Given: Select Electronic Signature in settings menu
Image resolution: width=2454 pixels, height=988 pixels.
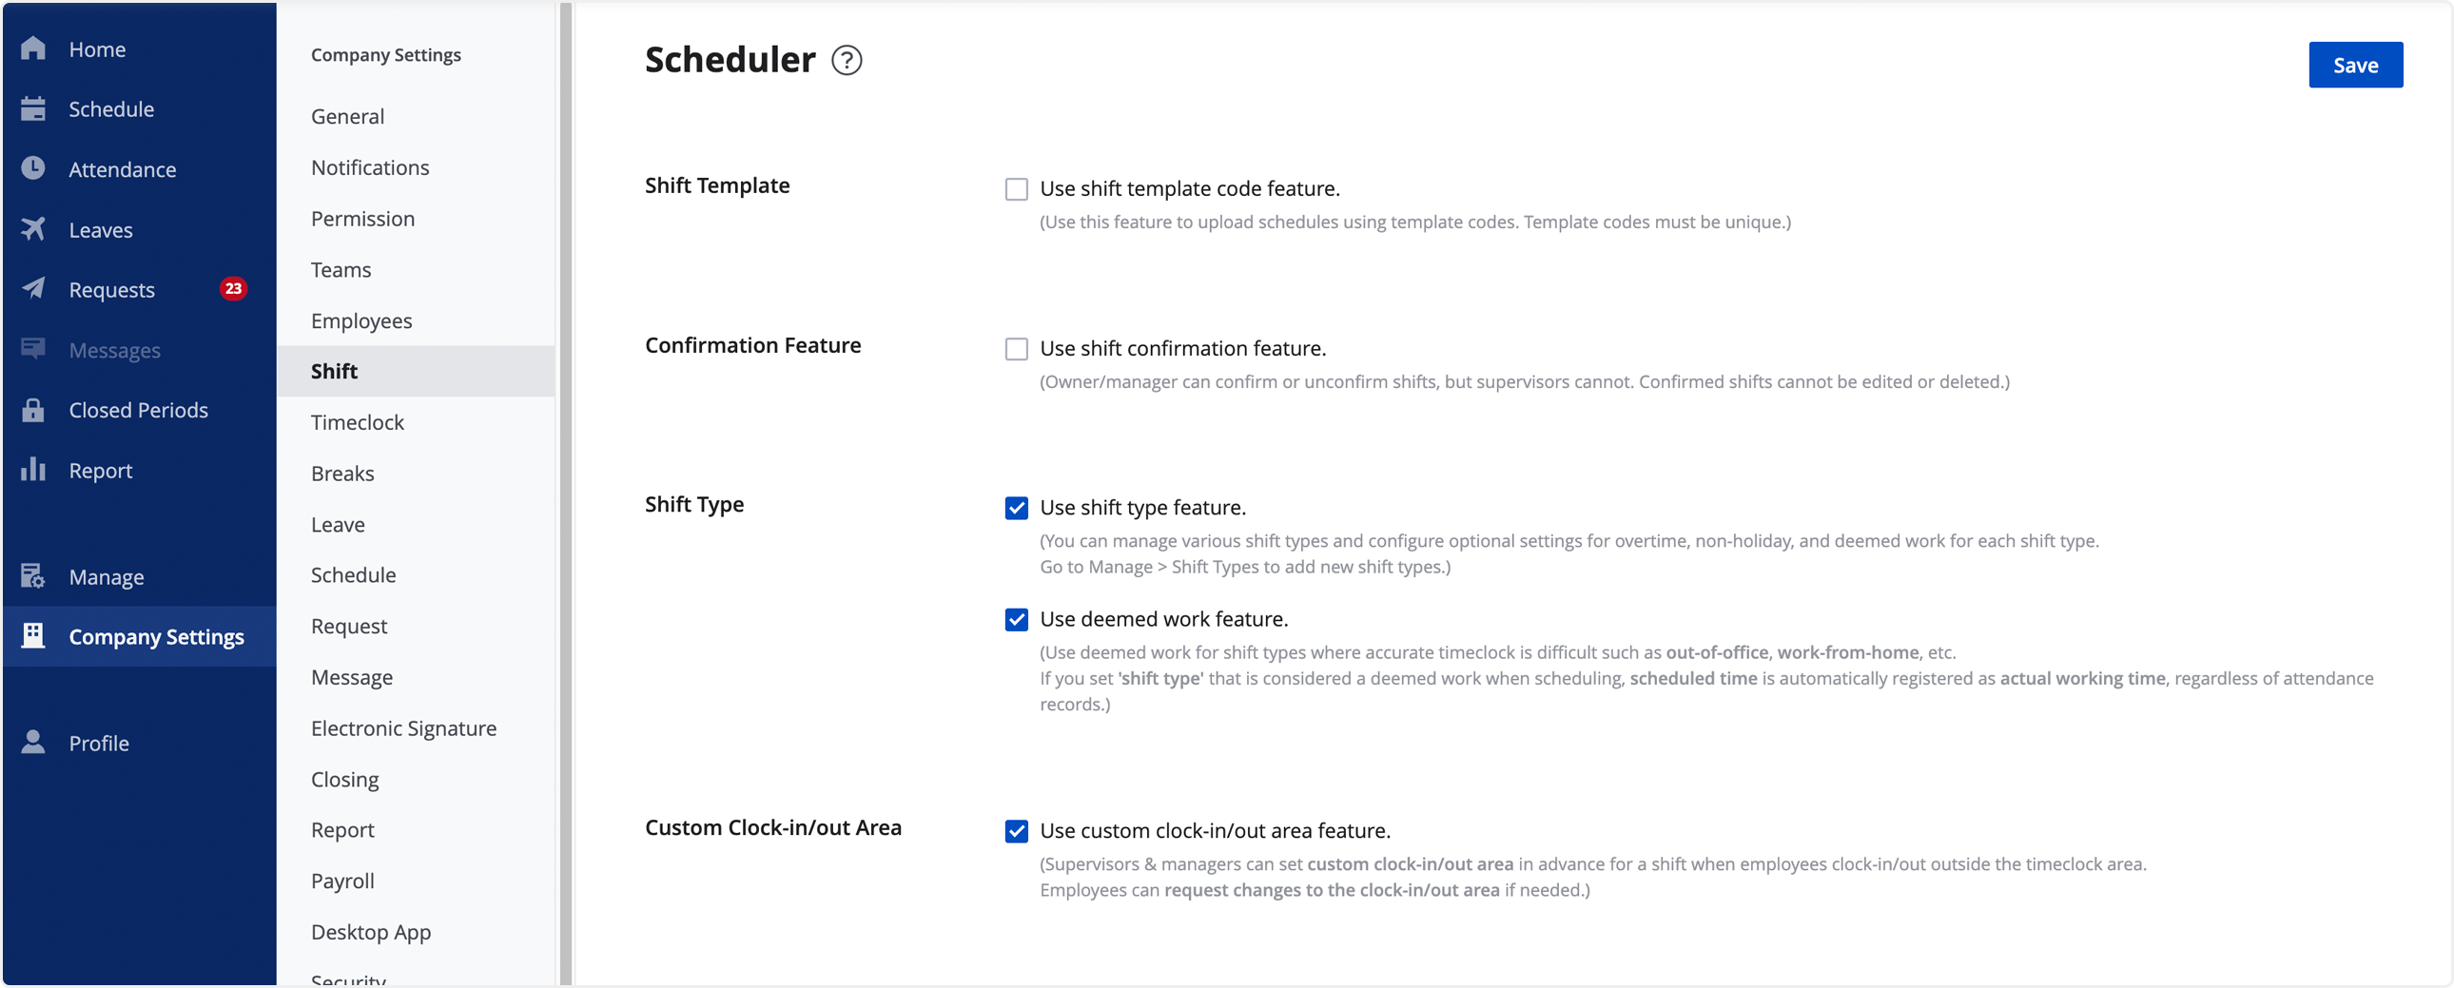Looking at the screenshot, I should point(403,727).
